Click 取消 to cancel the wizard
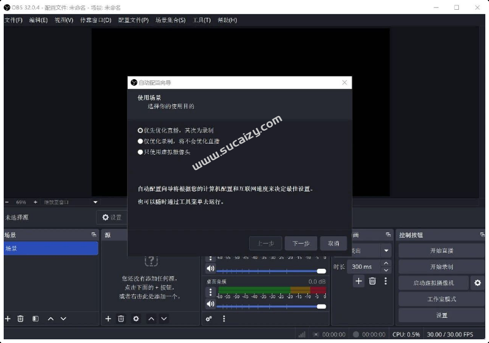The height and width of the screenshot is (343, 489). click(x=333, y=243)
